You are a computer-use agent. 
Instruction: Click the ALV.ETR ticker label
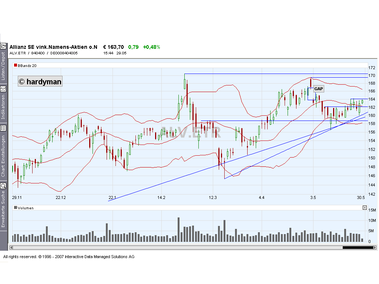coord(17,53)
